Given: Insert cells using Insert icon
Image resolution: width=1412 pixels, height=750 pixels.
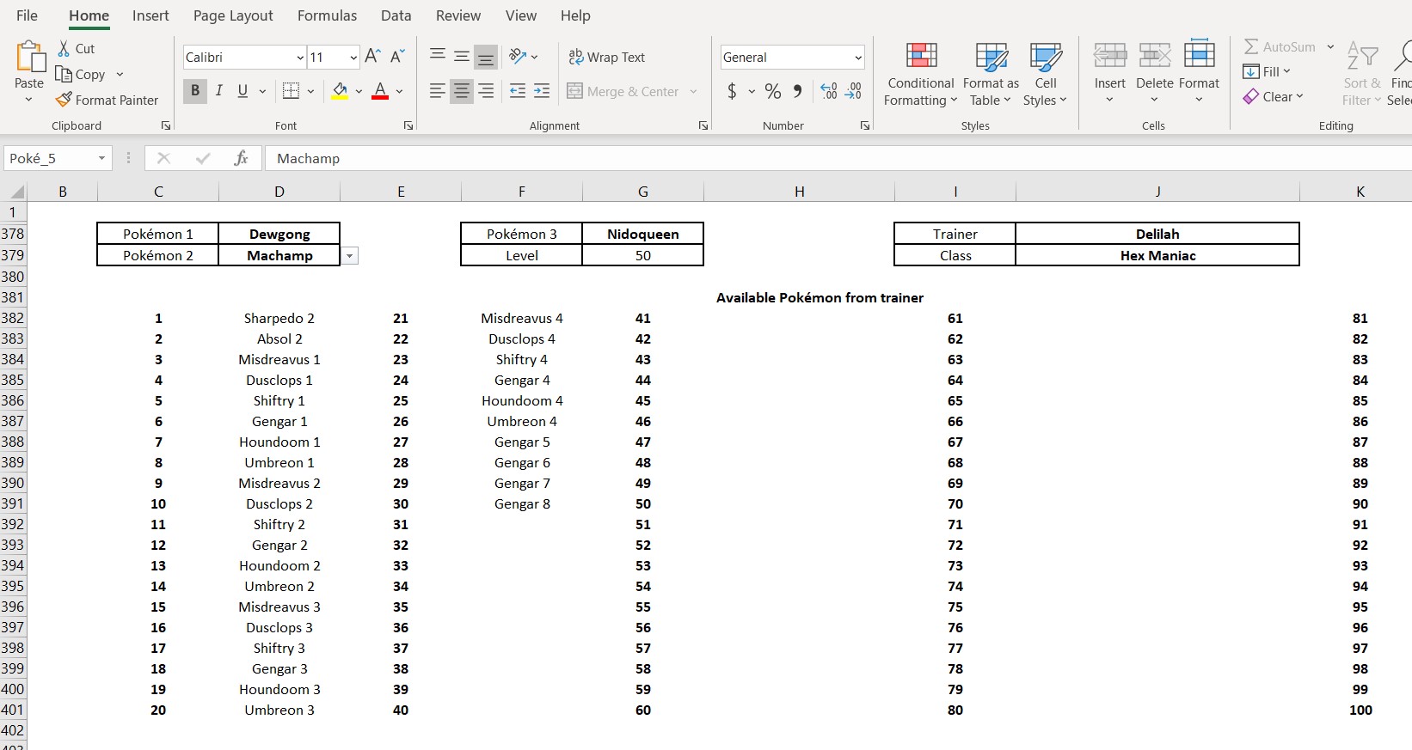Looking at the screenshot, I should [x=1110, y=55].
